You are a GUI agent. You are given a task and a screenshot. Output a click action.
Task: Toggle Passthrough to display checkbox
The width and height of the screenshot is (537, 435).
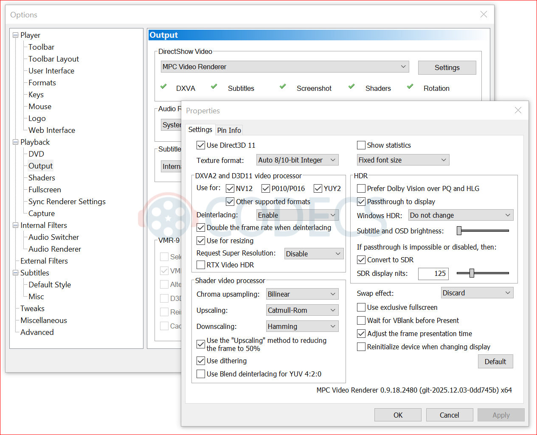coord(361,202)
